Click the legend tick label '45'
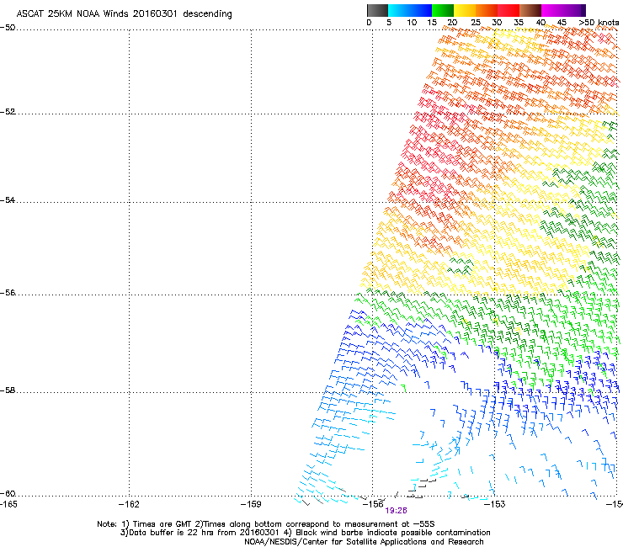 point(562,23)
